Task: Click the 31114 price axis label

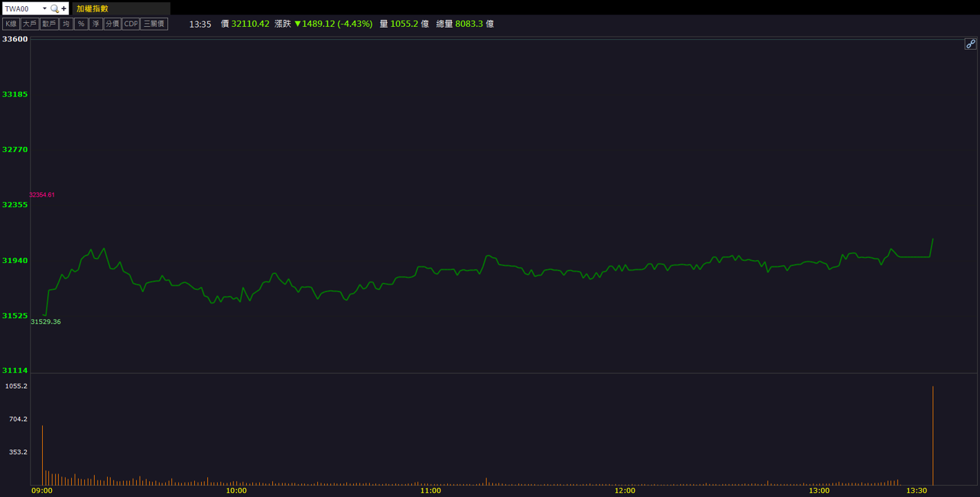Action: (x=15, y=371)
